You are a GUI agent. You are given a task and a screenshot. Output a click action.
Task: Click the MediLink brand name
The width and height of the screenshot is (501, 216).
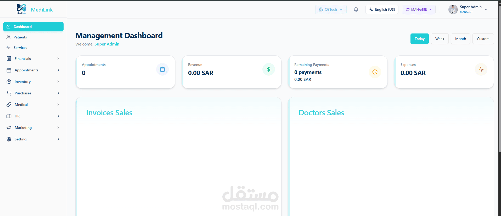(42, 10)
